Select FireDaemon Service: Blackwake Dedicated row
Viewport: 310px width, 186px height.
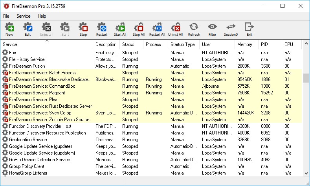click(x=151, y=79)
